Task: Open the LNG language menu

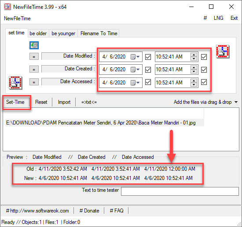Action: [218, 18]
